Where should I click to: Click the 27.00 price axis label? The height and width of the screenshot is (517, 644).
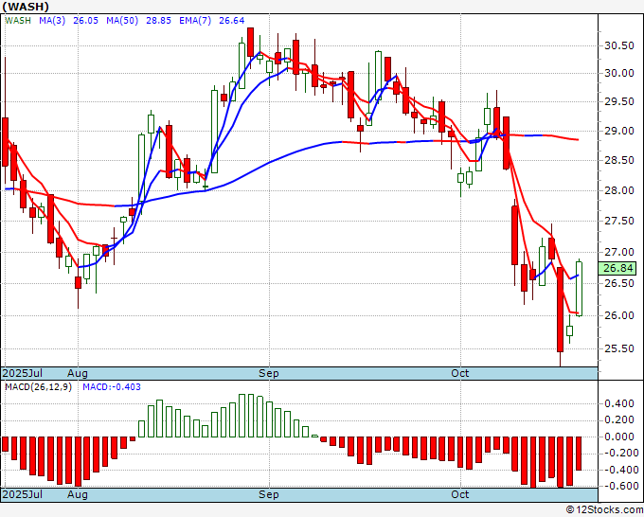619,252
